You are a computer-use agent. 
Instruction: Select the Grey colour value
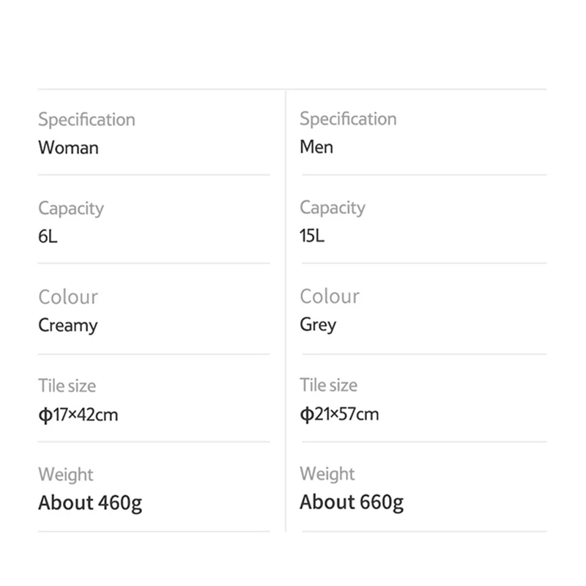[x=318, y=324]
